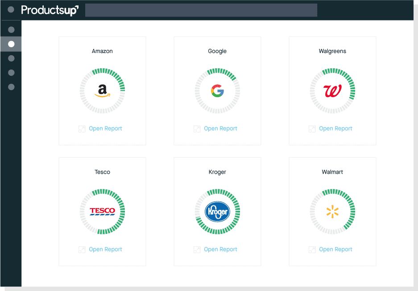Select the highlighted sidebar navigation item
This screenshot has height=291, width=418.
11,44
